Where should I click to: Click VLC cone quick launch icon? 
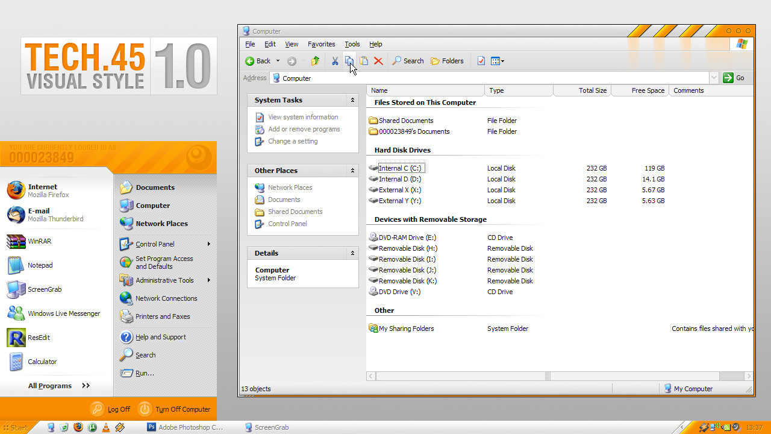tap(106, 427)
